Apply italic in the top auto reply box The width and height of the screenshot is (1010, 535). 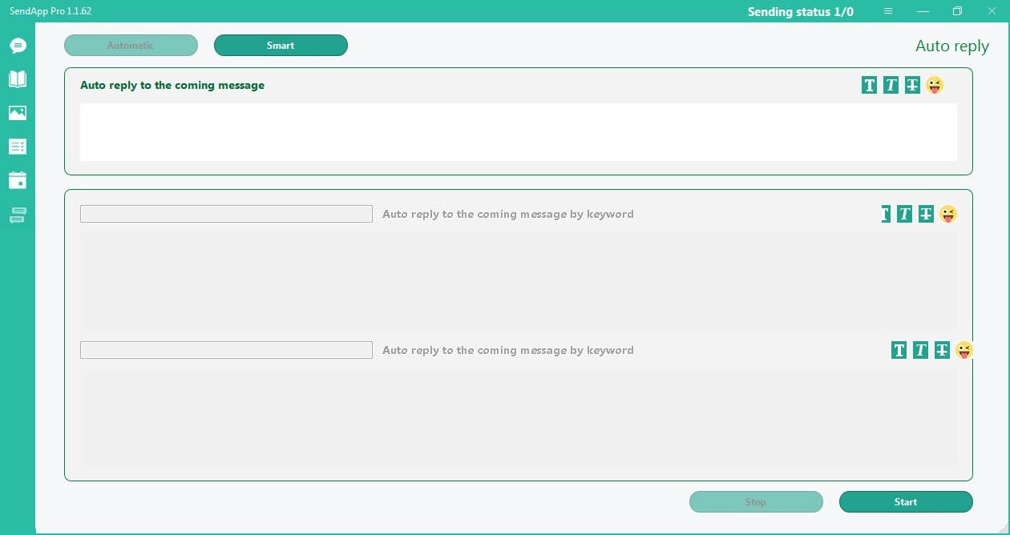[891, 85]
